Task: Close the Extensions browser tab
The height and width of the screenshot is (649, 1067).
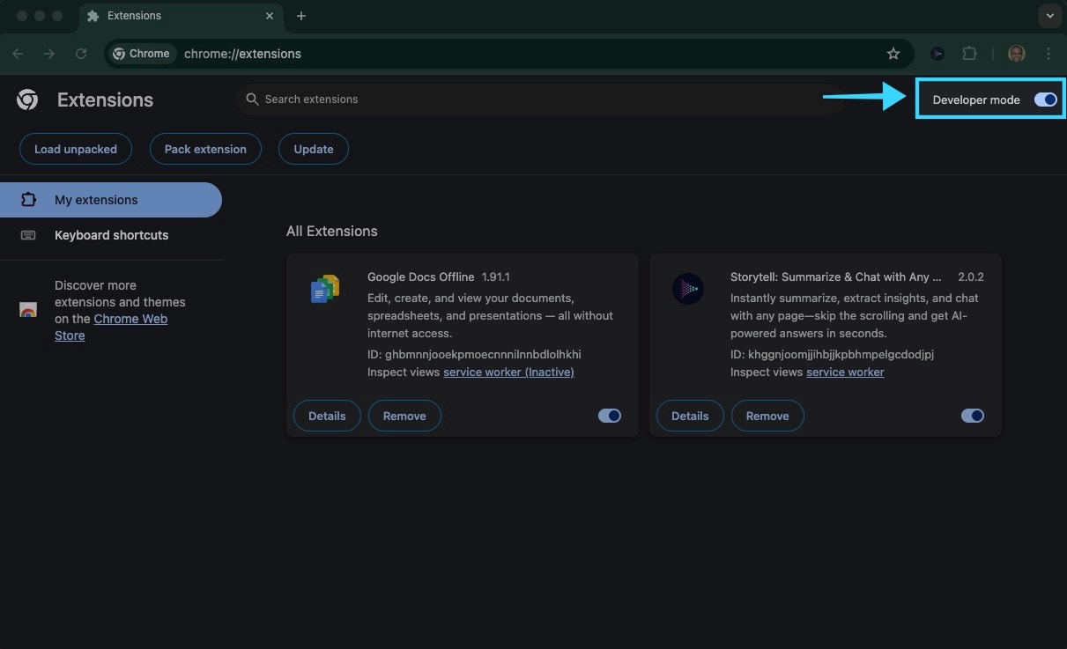Action: [x=270, y=16]
